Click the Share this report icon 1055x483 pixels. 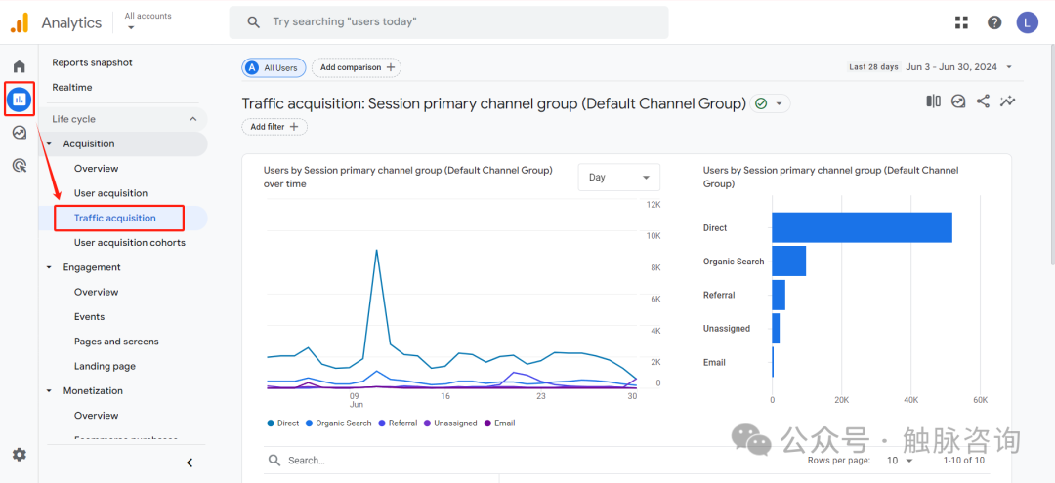(x=983, y=101)
